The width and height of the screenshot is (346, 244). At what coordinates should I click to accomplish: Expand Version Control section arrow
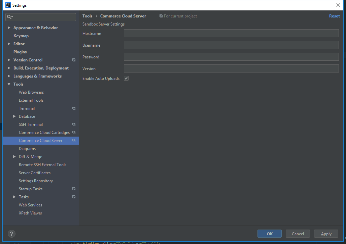9,60
